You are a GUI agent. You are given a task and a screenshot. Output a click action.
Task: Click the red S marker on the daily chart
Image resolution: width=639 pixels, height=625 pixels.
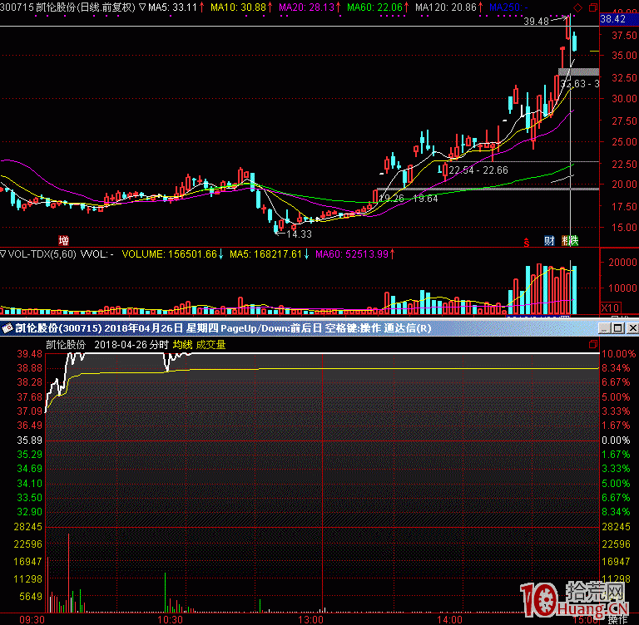click(x=527, y=242)
